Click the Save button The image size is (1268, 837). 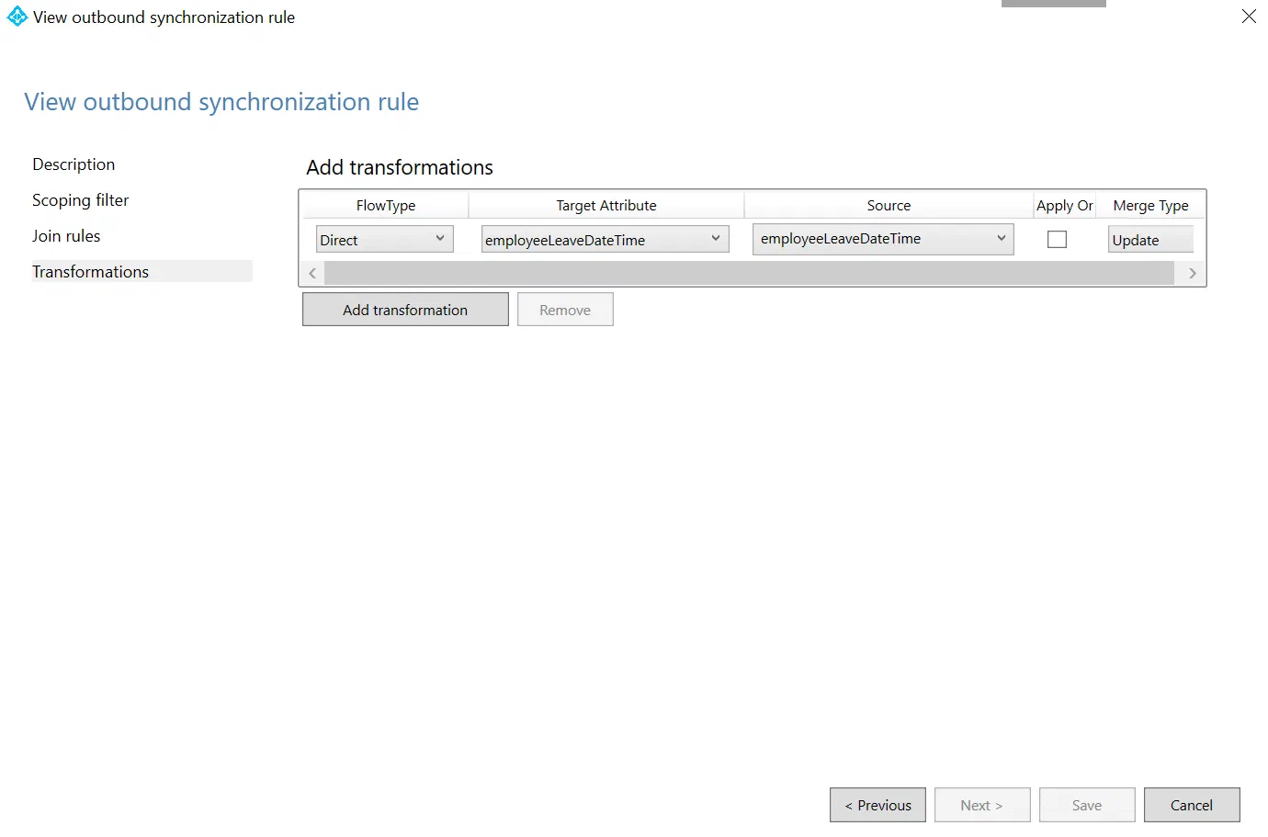[1087, 805]
